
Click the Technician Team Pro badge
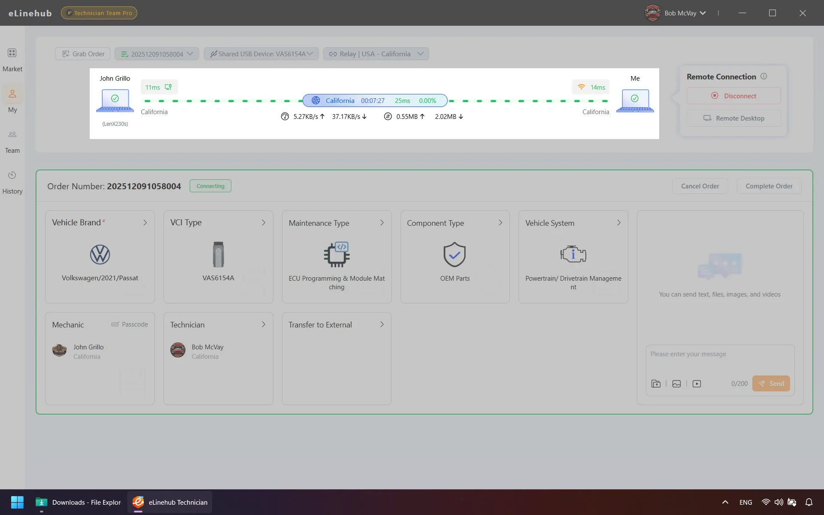(x=99, y=13)
